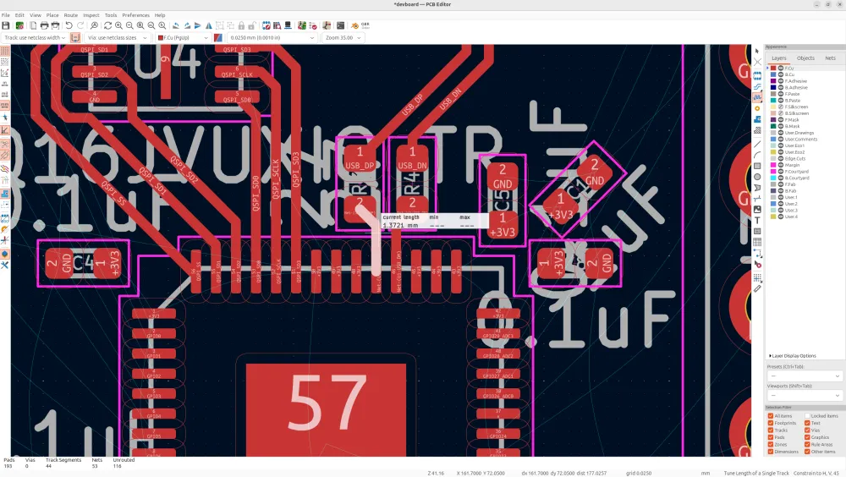Viewport: 846px width, 477px height.
Task: Select the Add Text tool
Action: tap(757, 221)
